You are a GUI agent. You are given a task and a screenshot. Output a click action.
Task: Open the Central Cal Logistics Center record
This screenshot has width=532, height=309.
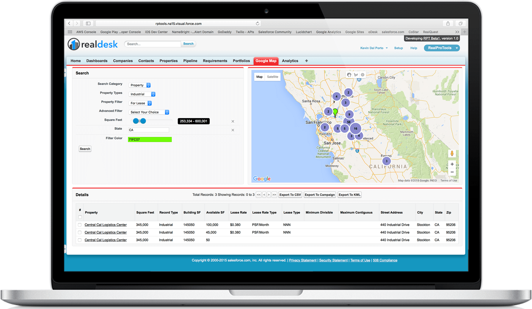(106, 225)
